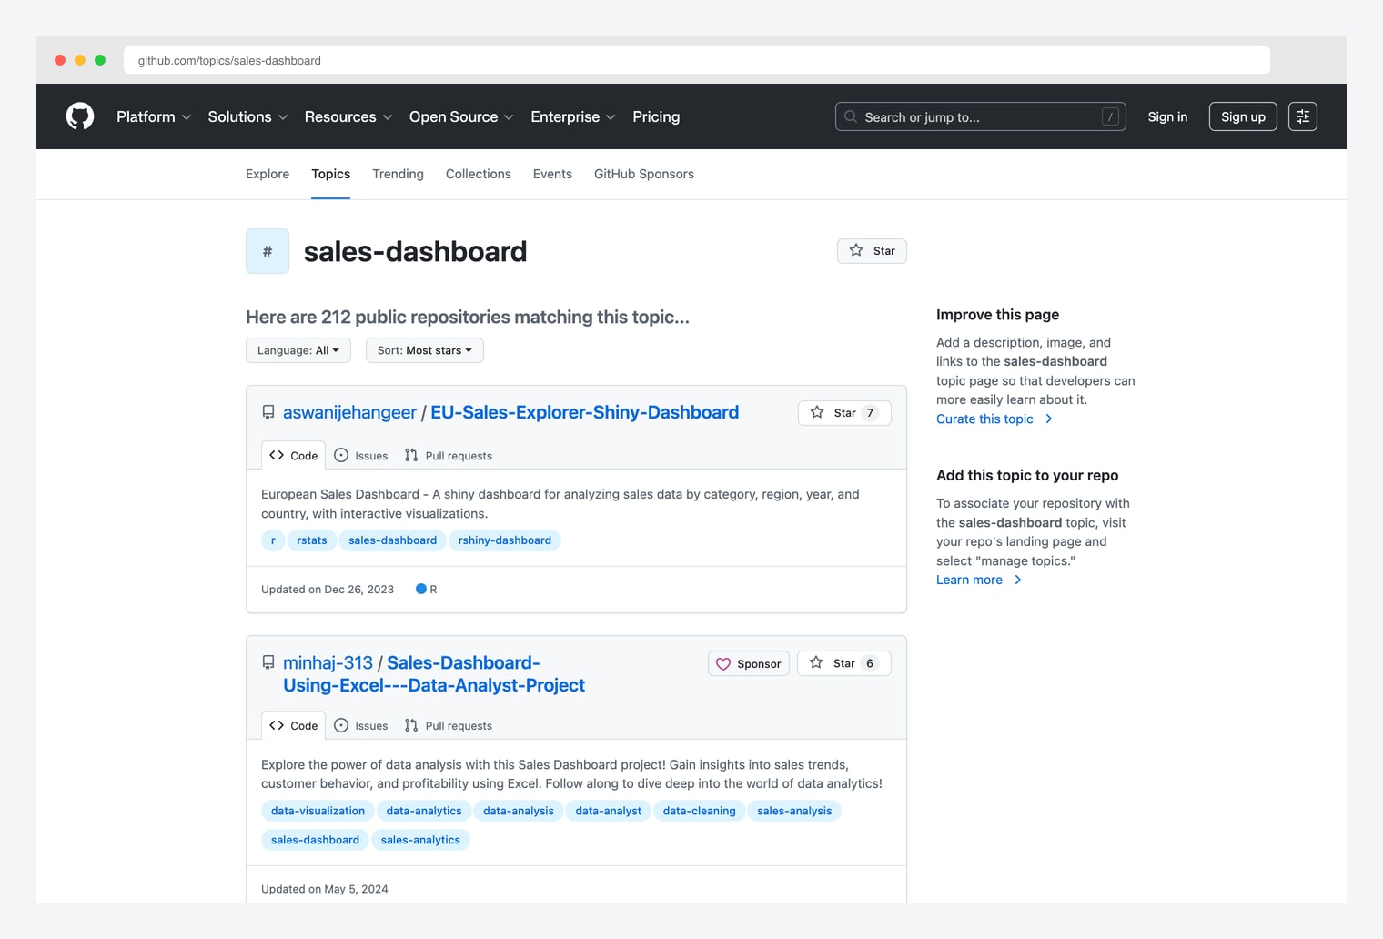The height and width of the screenshot is (939, 1383).
Task: Select the data-cleaning topic tag
Action: [x=700, y=811]
